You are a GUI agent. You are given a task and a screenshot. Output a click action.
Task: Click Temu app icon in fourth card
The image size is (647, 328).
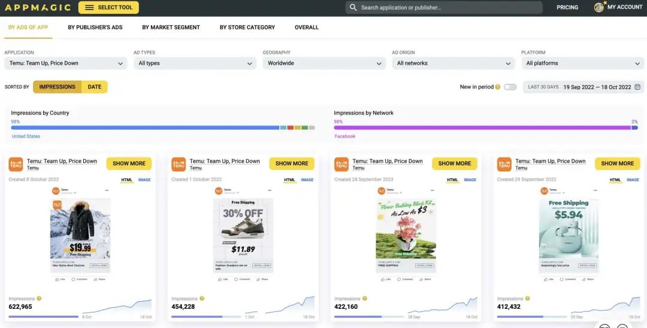pos(504,165)
